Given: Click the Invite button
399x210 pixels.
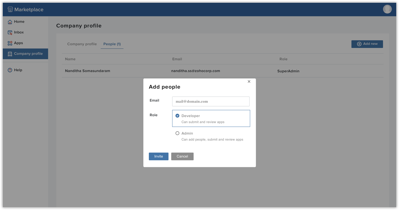Looking at the screenshot, I should (158, 156).
